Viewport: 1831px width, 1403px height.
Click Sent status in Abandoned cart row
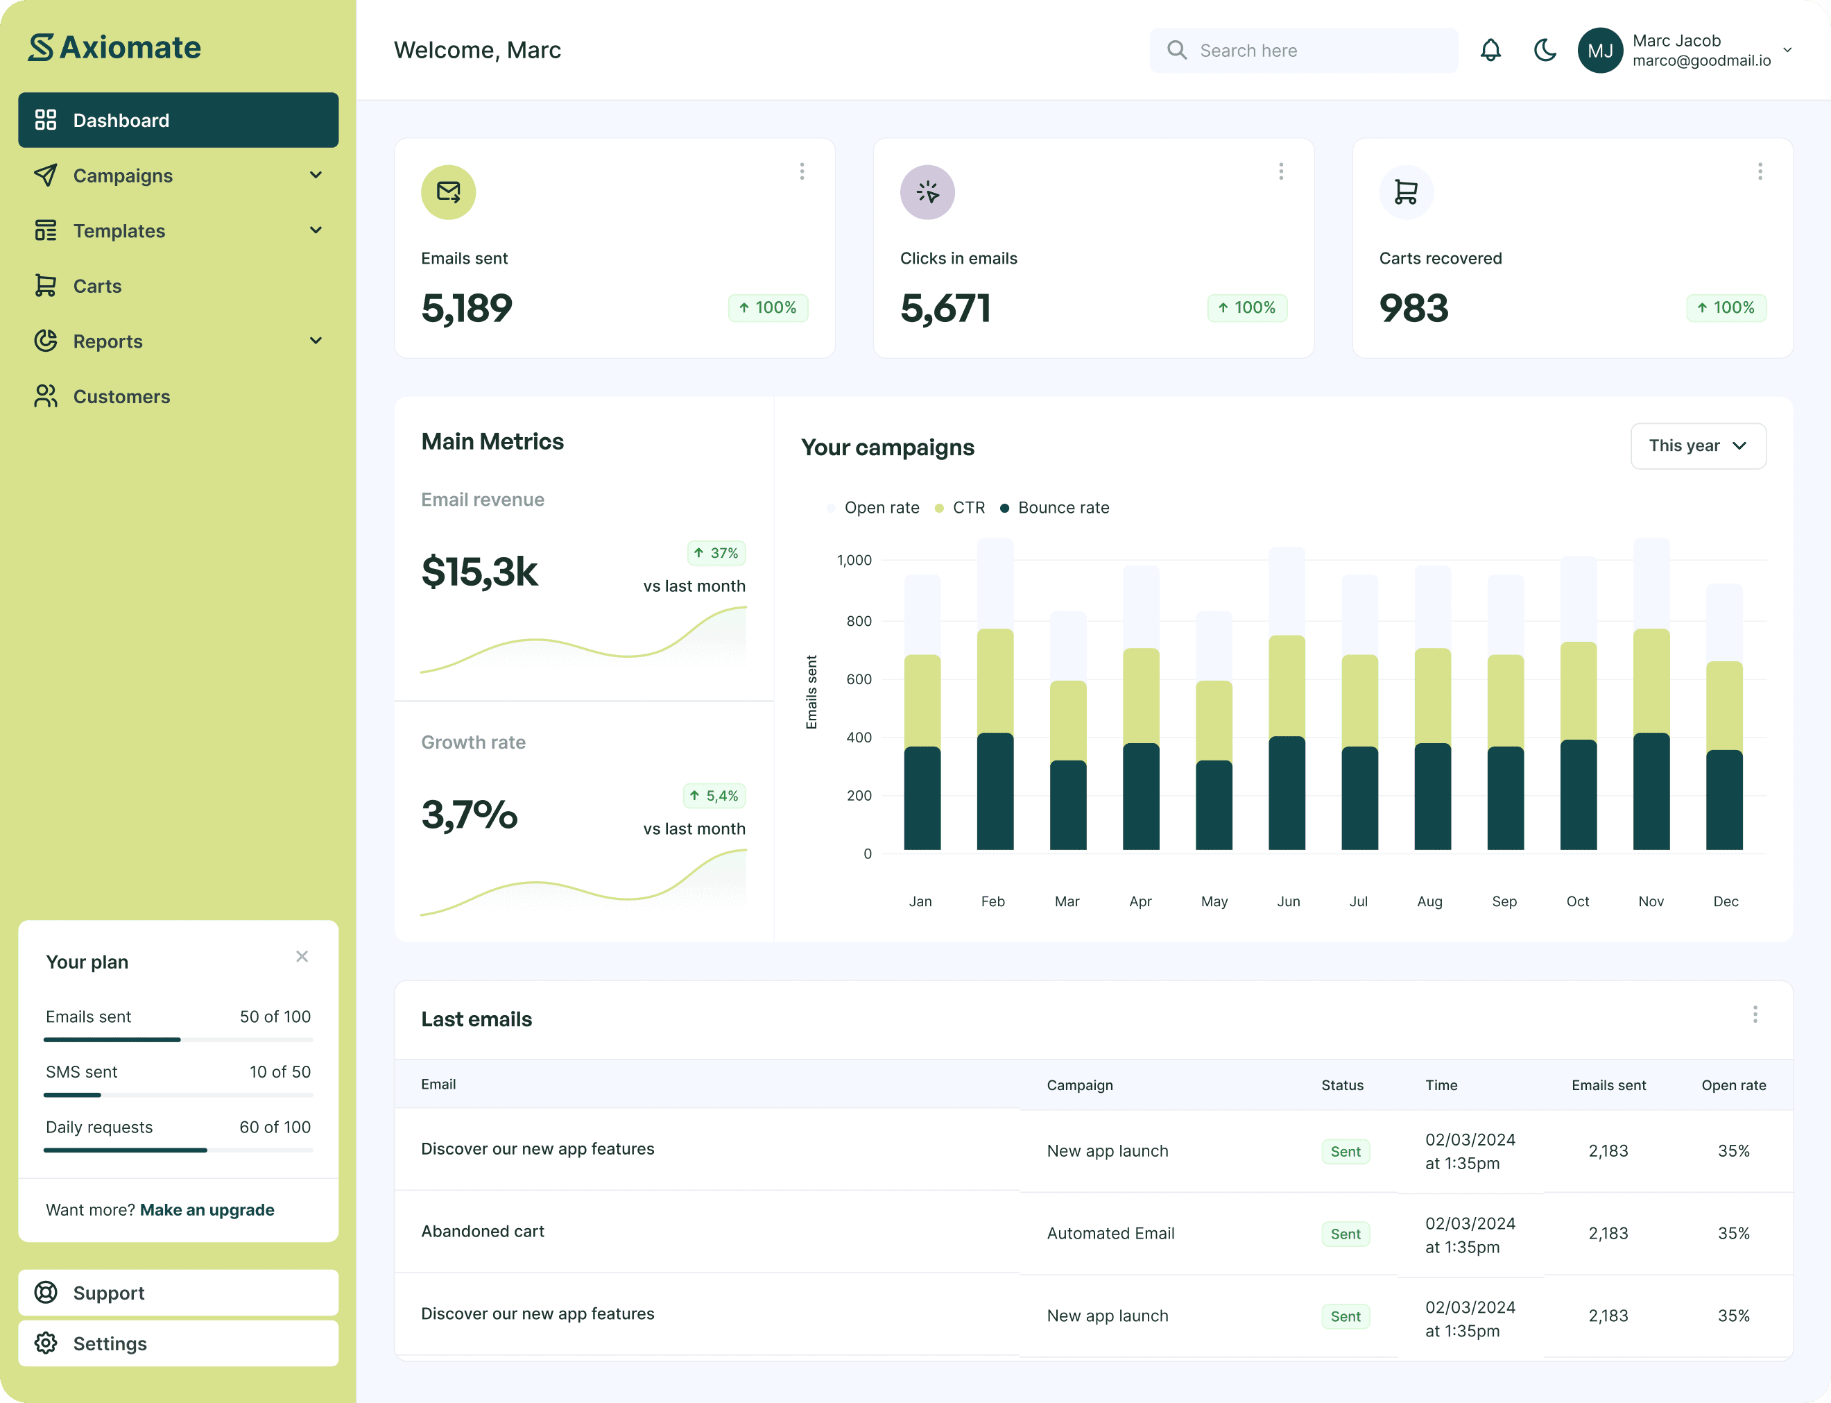(x=1346, y=1234)
